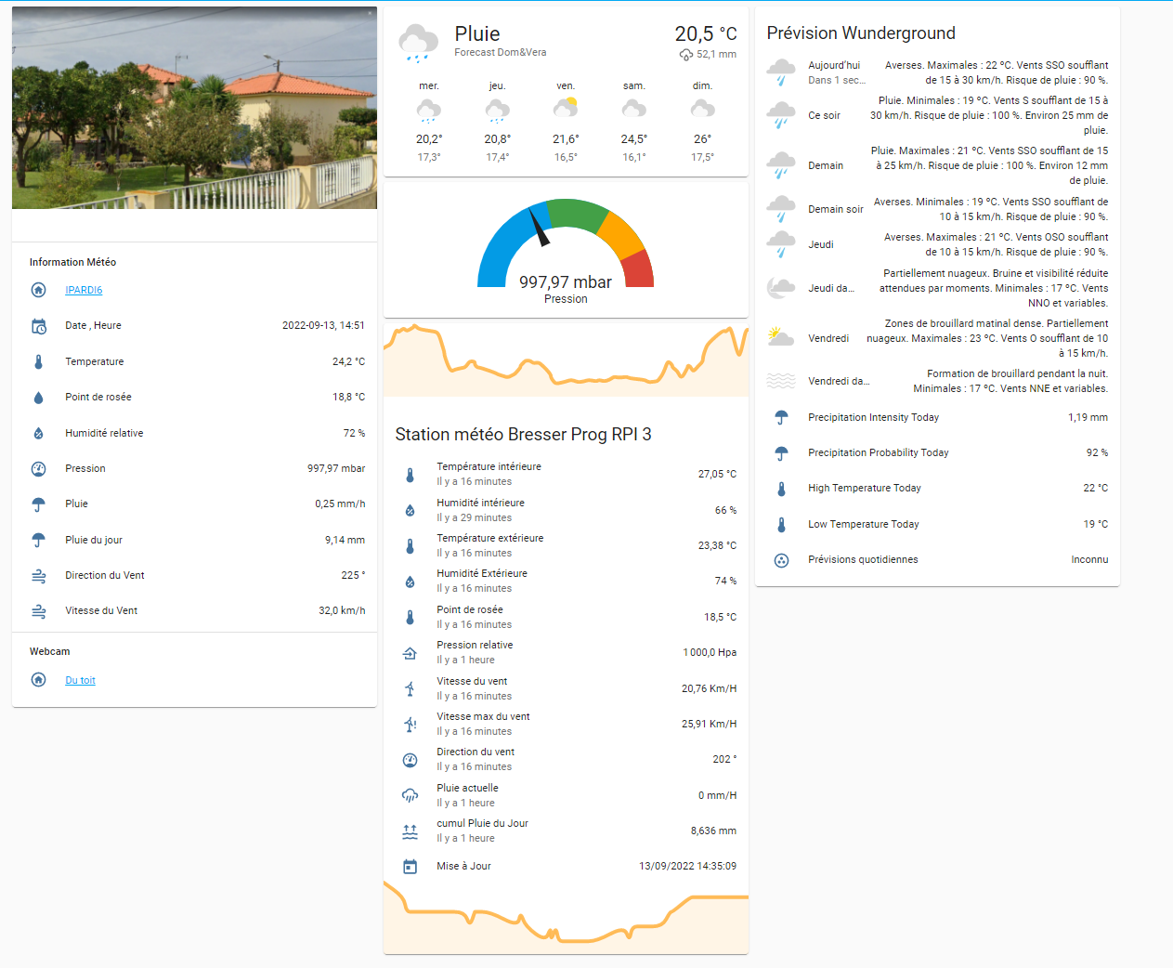This screenshot has height=968, width=1173.
Task: Click the thermometer icon next to Temperature
Action: click(x=38, y=362)
